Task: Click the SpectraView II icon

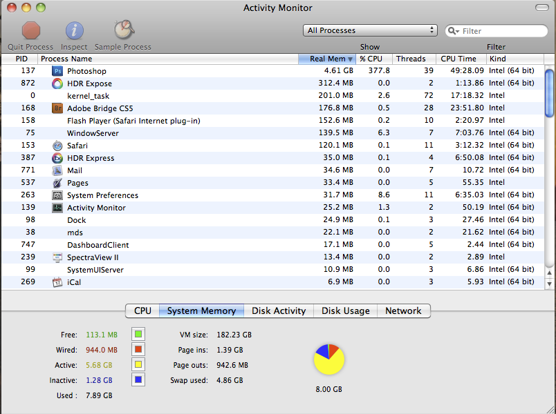Action: 57,257
